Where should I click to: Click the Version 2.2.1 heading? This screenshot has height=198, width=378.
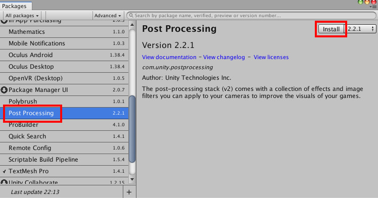pos(168,45)
